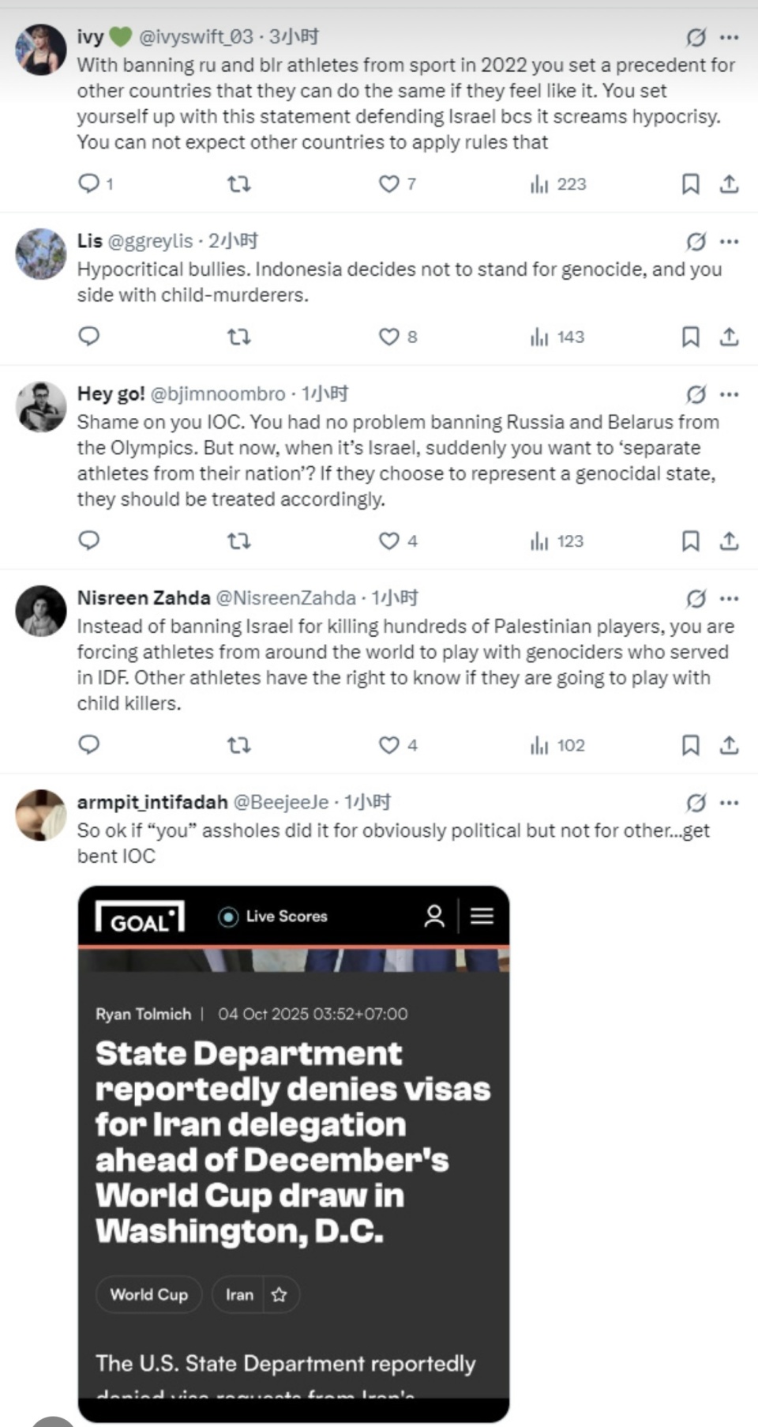Bookmark Nisreen Zahda's tweet
Viewport: 758px width, 1427px height.
tap(690, 745)
